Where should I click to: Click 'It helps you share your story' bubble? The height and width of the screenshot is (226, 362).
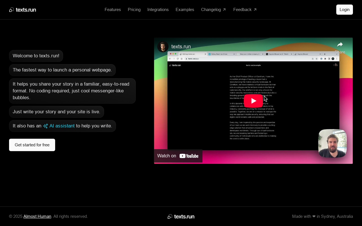point(72,91)
